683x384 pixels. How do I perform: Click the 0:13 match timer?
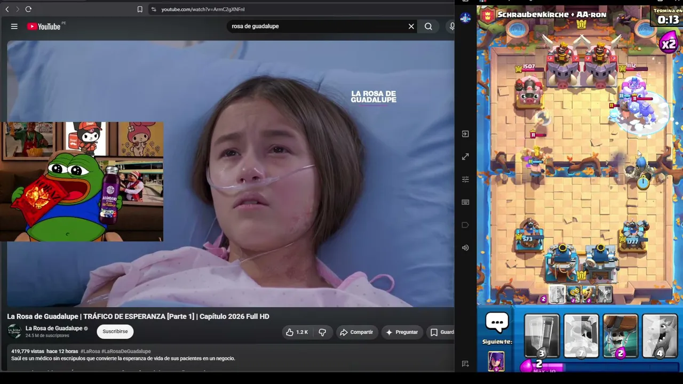pos(668,20)
